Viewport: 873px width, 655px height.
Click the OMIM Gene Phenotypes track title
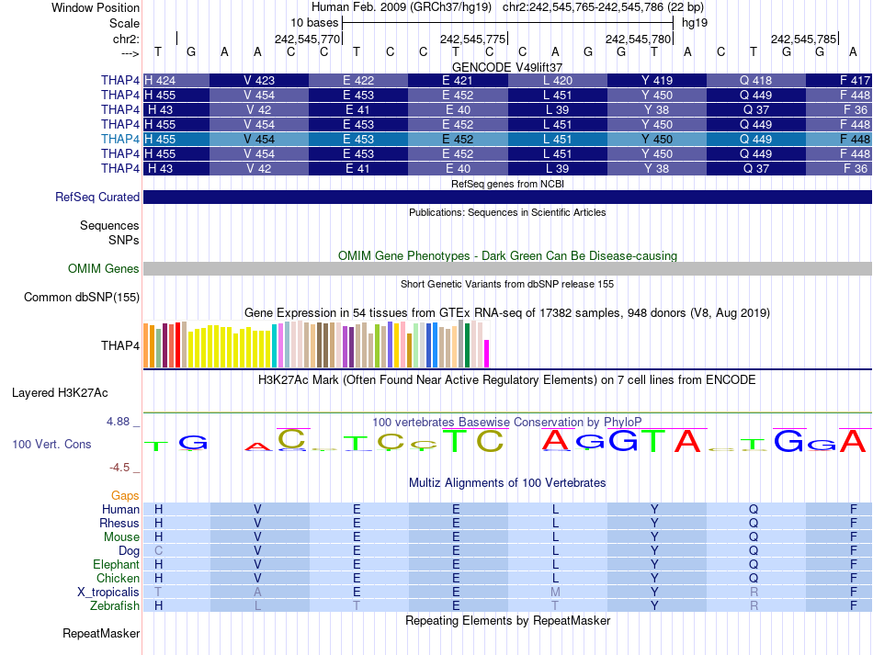tap(508, 256)
